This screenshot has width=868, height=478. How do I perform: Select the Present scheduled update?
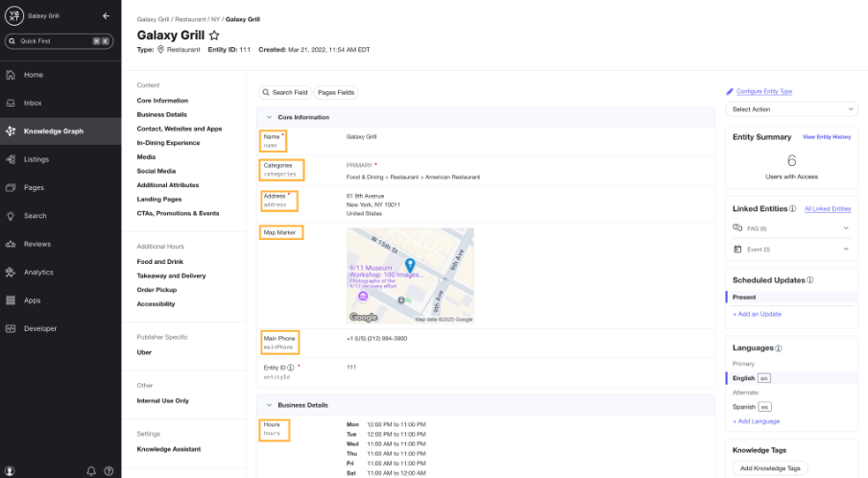[744, 298]
